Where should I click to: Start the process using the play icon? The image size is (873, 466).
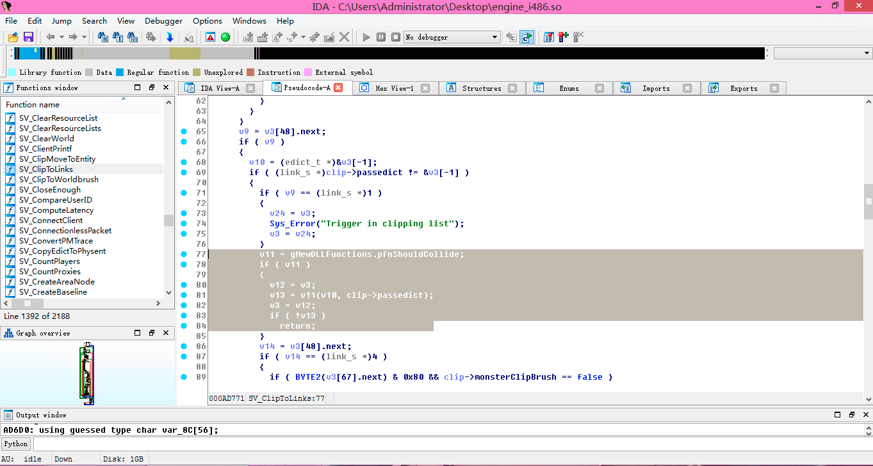(366, 36)
